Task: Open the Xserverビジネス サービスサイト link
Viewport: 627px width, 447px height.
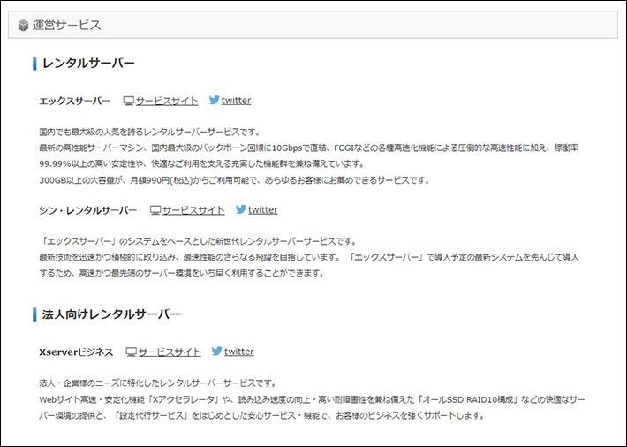Action: 170,352
